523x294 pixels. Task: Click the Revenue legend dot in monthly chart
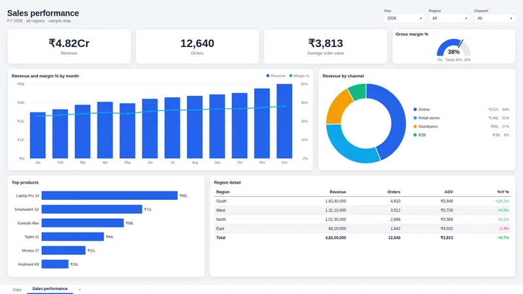(x=268, y=76)
